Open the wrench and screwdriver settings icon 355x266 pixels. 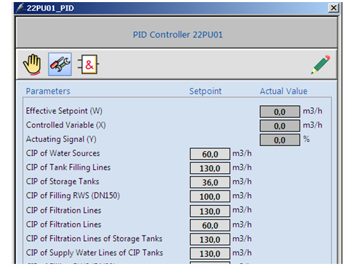[60, 64]
